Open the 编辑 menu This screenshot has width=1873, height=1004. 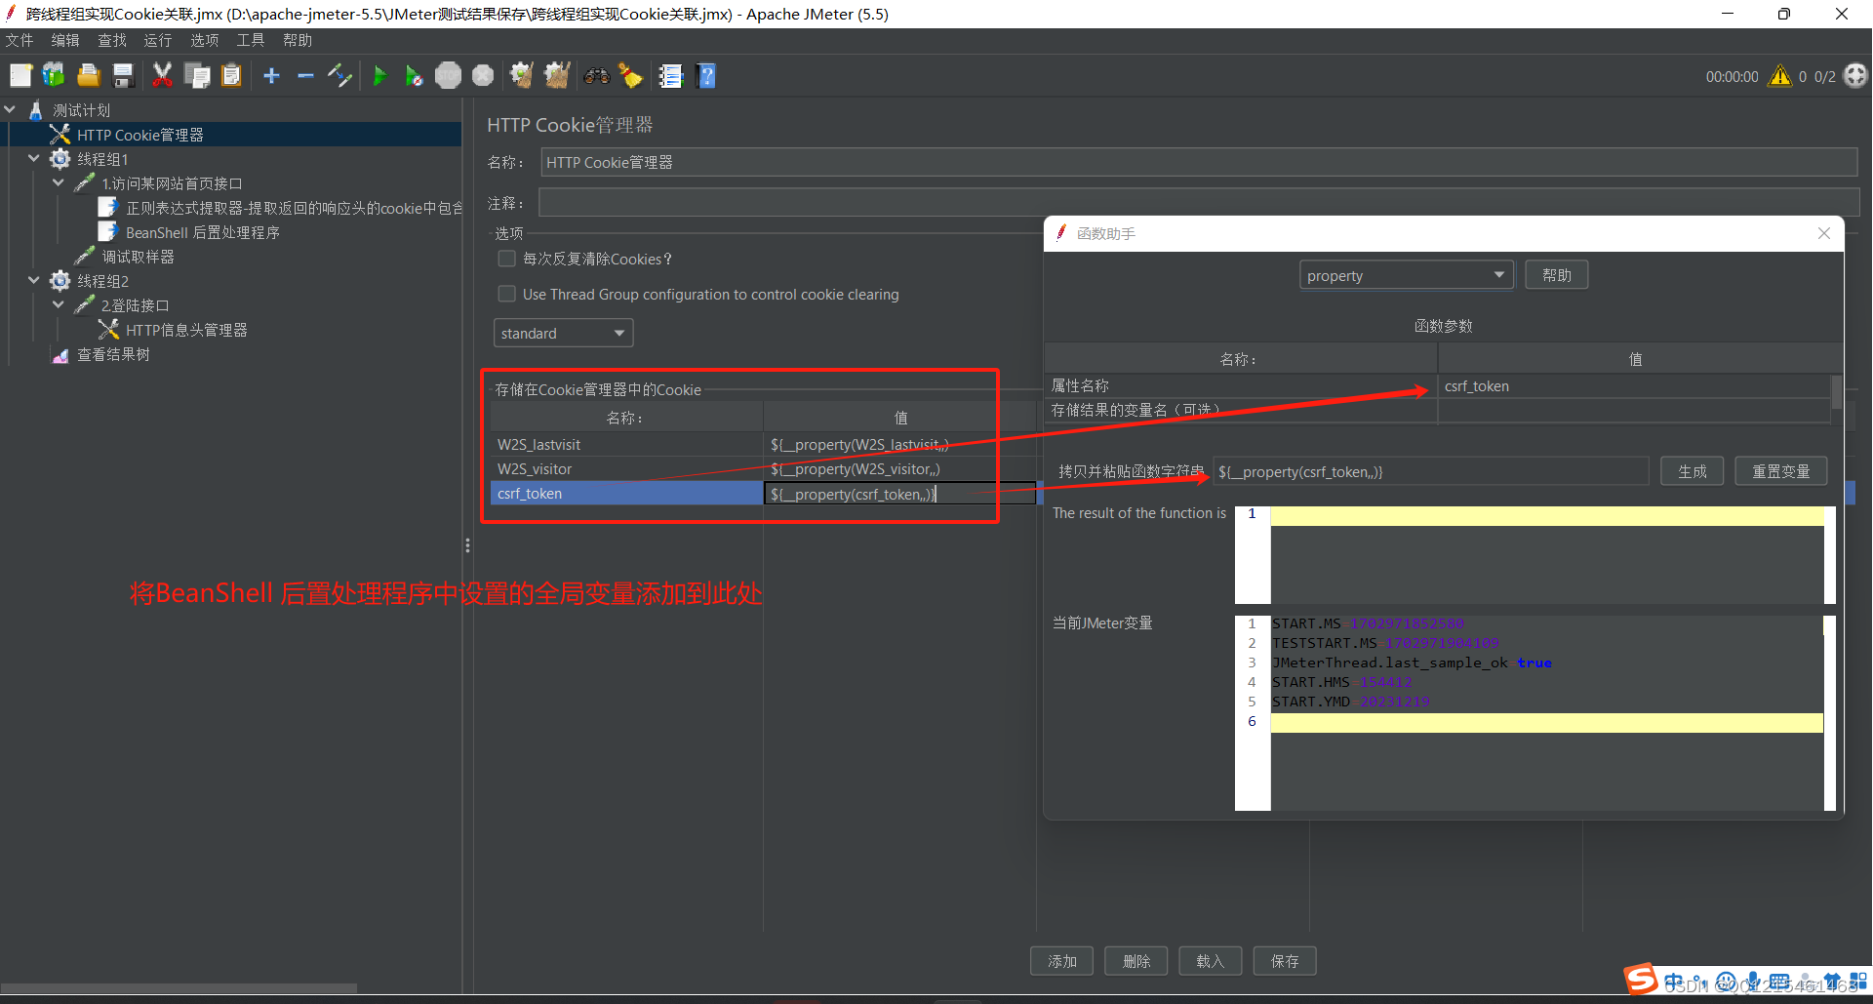click(65, 40)
